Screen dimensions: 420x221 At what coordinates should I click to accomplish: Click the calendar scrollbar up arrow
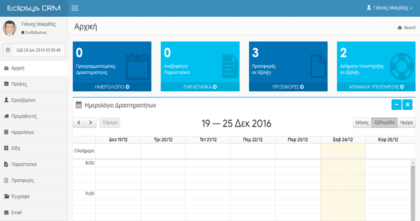click(413, 162)
